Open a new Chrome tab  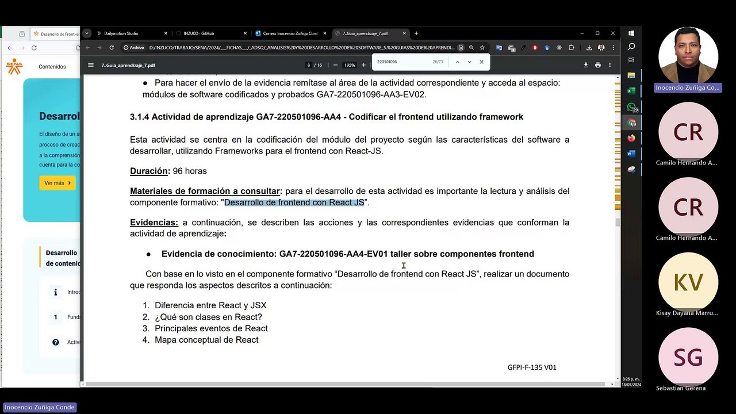[x=416, y=33]
